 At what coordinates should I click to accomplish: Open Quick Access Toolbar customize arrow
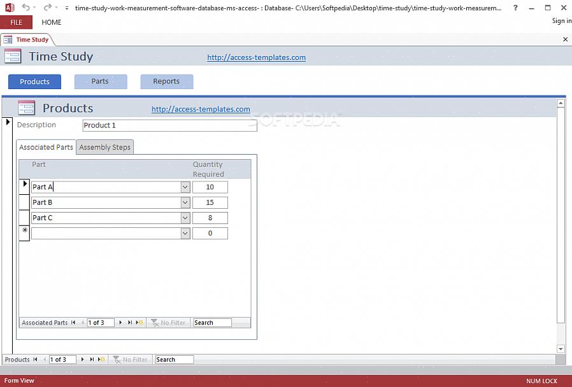(x=66, y=8)
